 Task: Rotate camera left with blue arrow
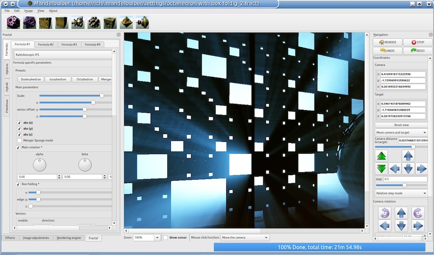[x=384, y=226]
